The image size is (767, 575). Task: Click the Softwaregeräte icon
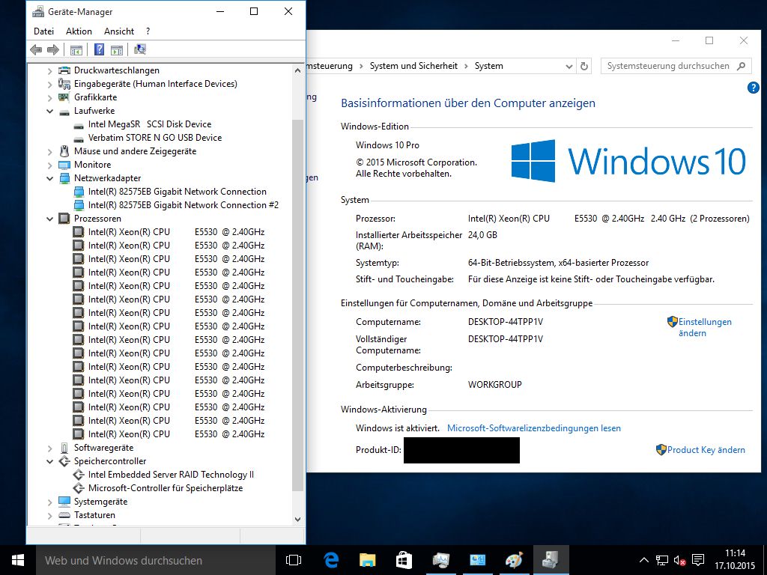point(64,448)
